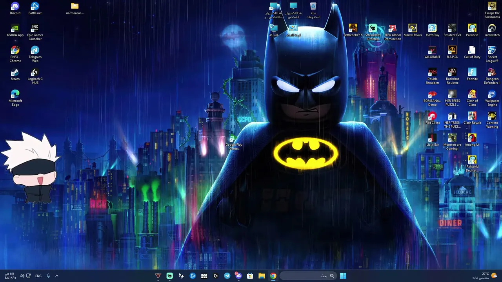The image size is (502, 282).
Task: Open Logitech G HUB from the taskbar
Action: (x=215, y=276)
